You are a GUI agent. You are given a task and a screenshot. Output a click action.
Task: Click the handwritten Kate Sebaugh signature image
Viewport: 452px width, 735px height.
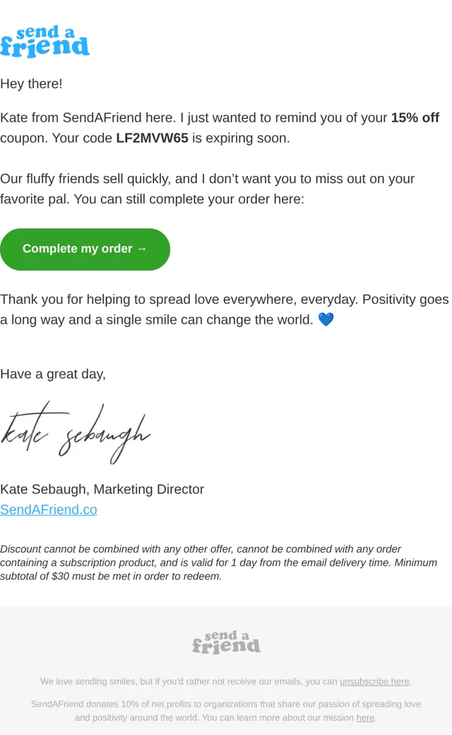click(x=75, y=433)
